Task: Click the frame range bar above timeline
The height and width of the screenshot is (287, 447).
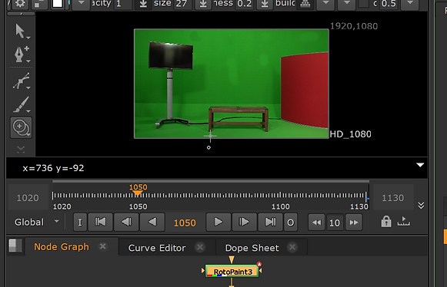Action: tap(211, 181)
